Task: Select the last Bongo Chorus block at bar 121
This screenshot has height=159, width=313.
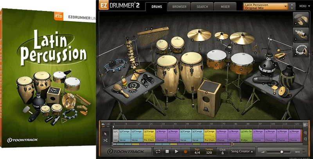Action: [295, 136]
